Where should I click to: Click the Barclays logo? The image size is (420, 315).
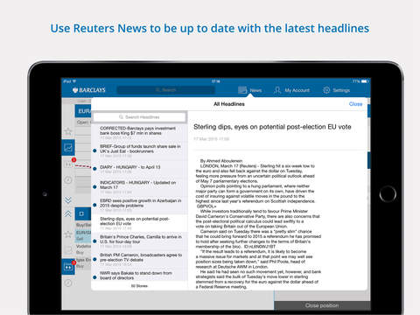[x=89, y=90]
